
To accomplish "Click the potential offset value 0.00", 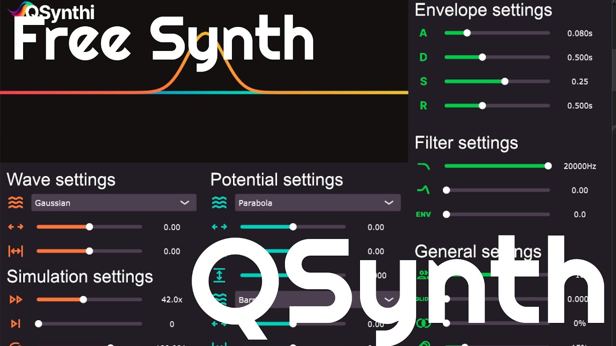I will (376, 227).
